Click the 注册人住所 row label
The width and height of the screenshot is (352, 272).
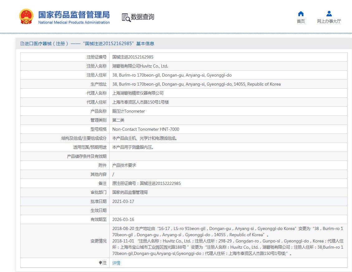[x=97, y=75]
